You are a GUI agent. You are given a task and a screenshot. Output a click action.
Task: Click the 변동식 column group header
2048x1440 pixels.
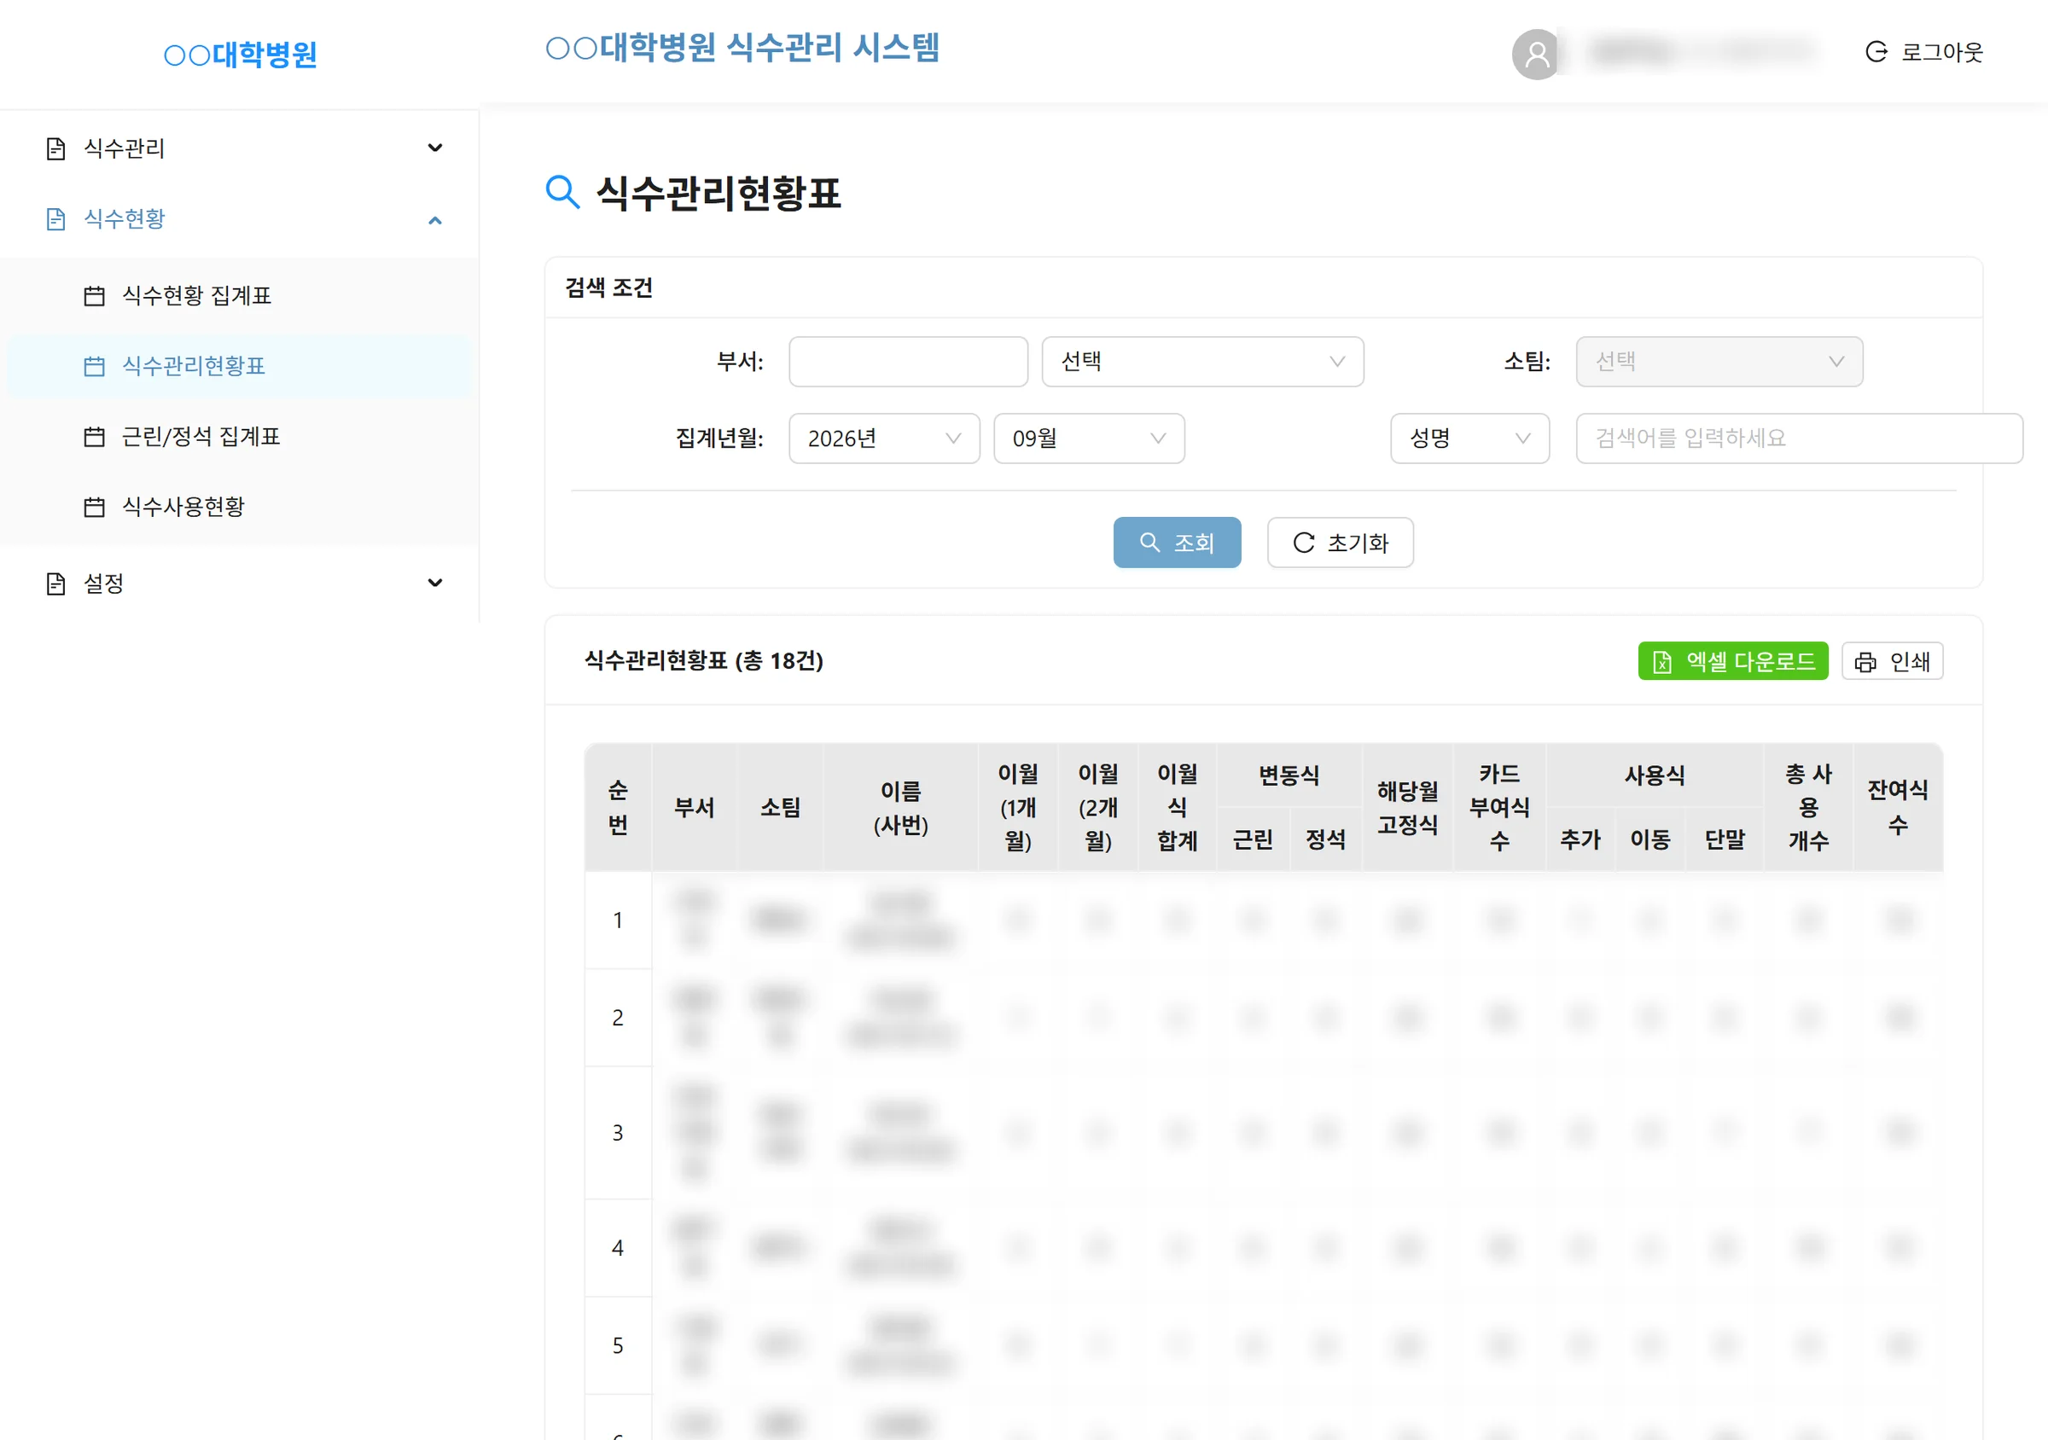click(1288, 775)
